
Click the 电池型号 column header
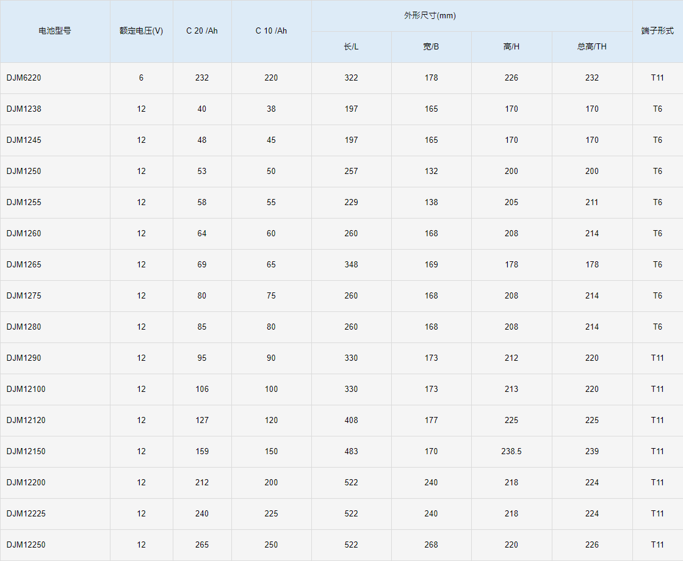54,31
